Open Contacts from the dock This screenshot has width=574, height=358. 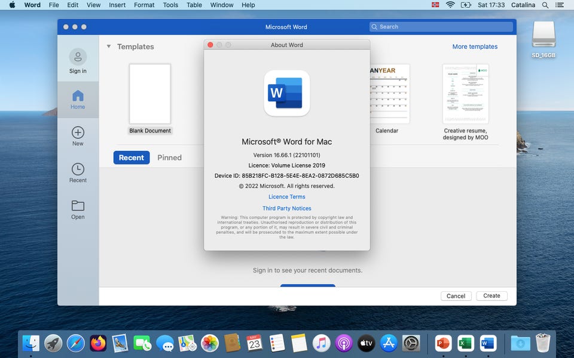click(232, 344)
